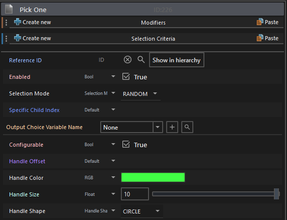
Task: Open the RANDOM selection mode dropdown
Action: click(x=140, y=94)
